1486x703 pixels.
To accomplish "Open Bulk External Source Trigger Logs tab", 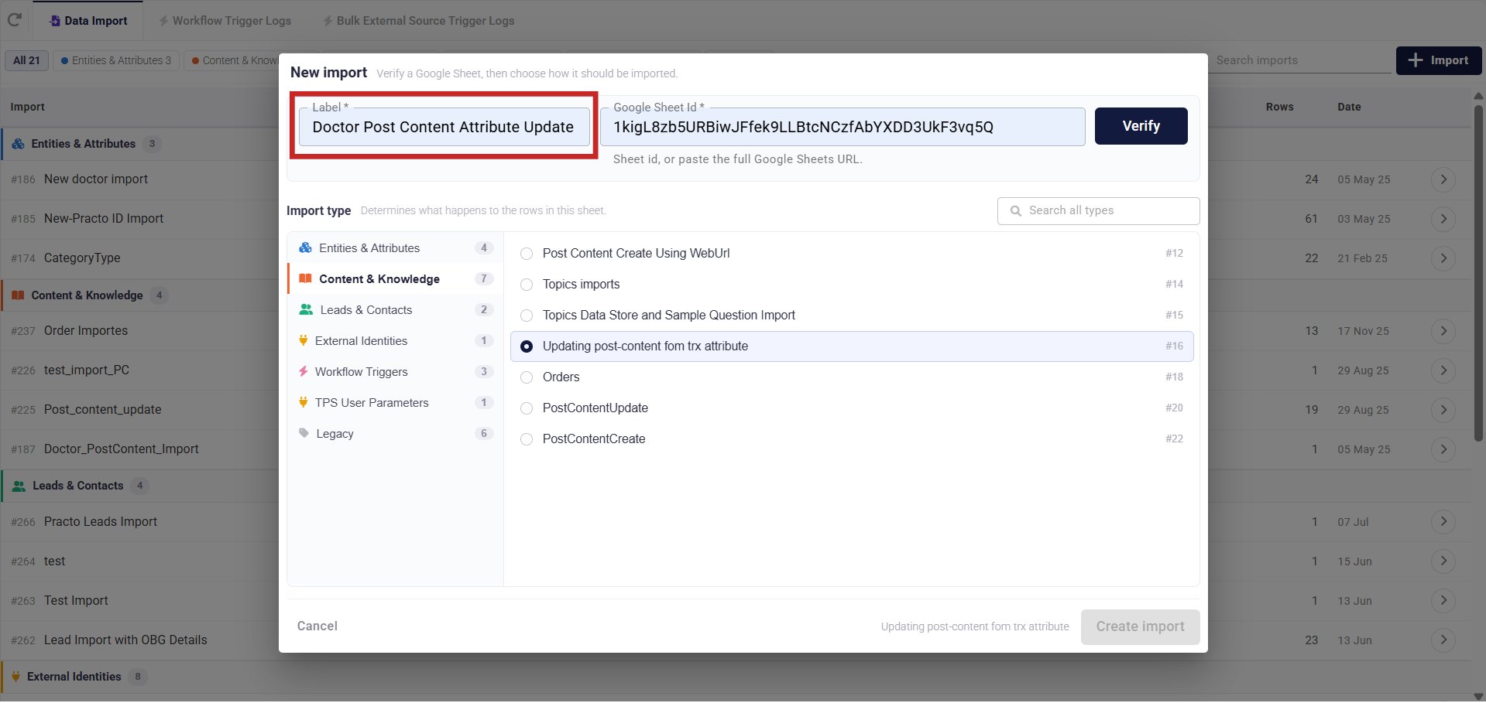I will tap(419, 21).
